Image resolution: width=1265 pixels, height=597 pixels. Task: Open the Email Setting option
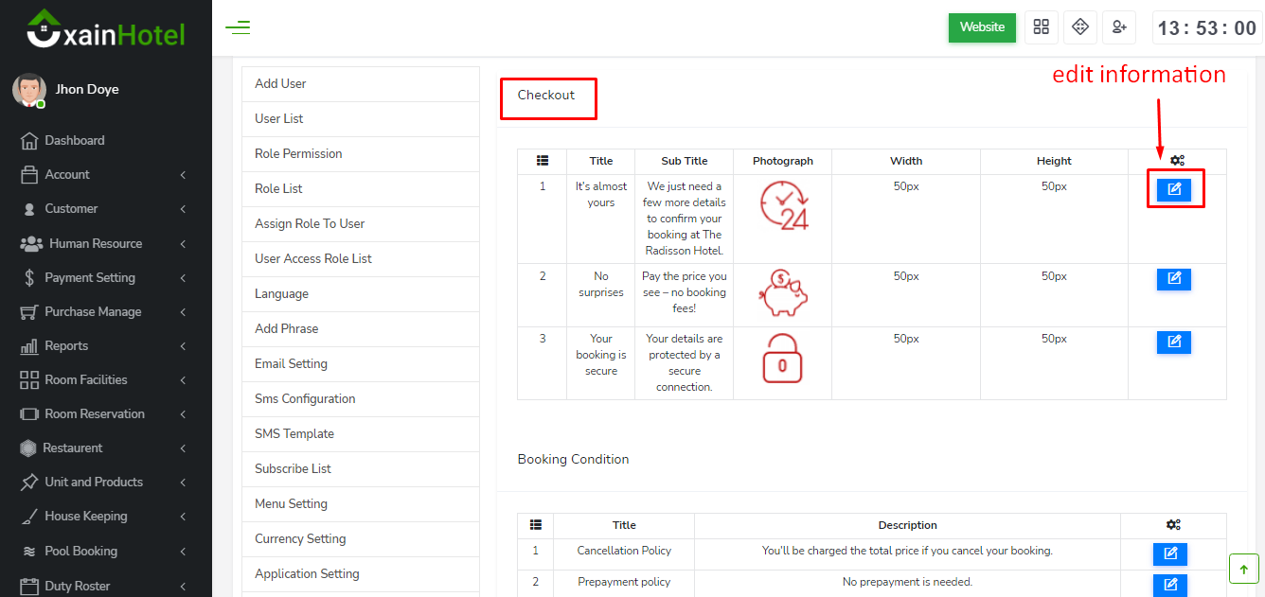[291, 364]
